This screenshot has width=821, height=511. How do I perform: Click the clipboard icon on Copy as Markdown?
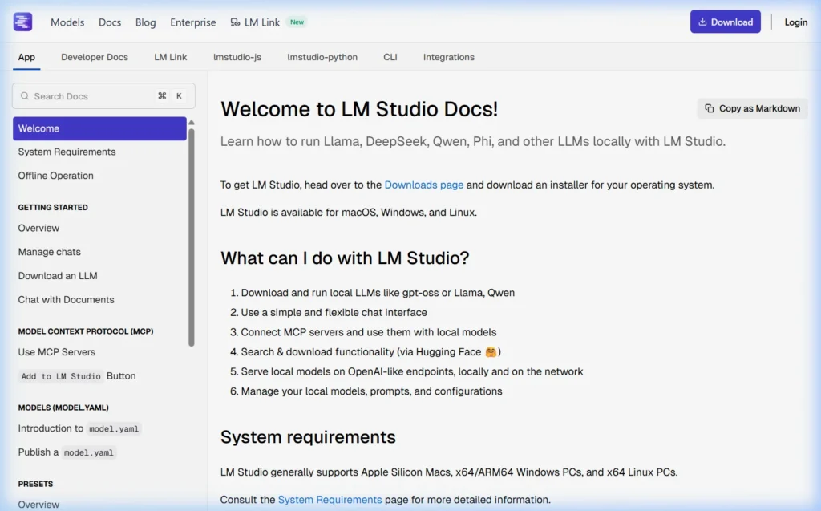coord(710,107)
